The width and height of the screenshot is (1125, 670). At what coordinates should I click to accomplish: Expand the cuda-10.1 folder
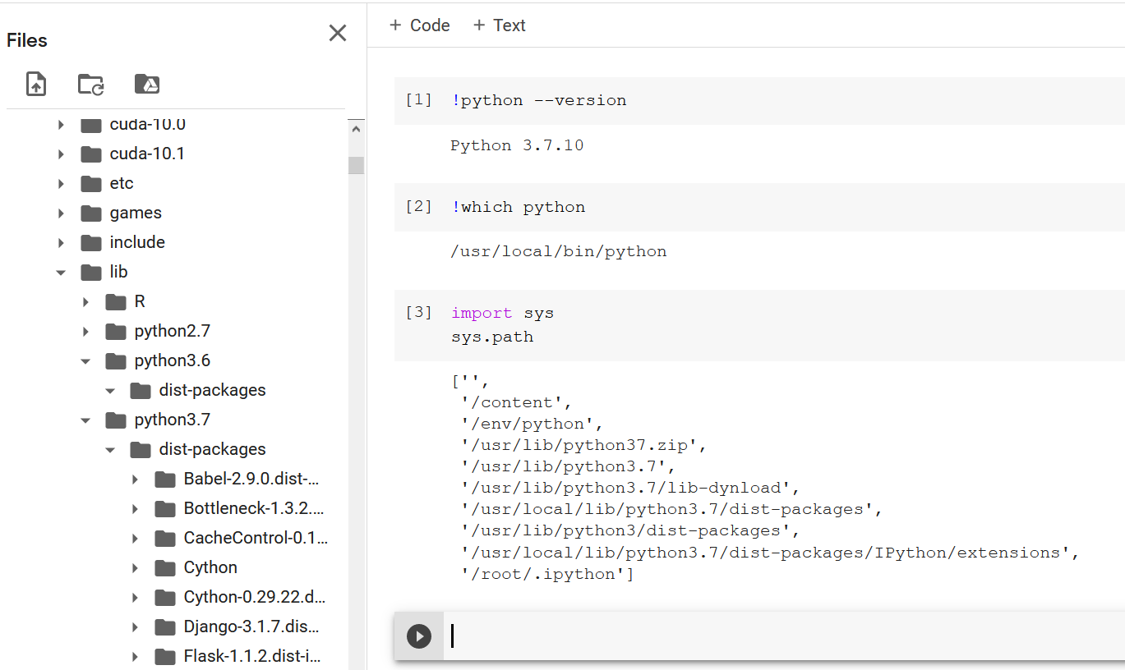[62, 154]
